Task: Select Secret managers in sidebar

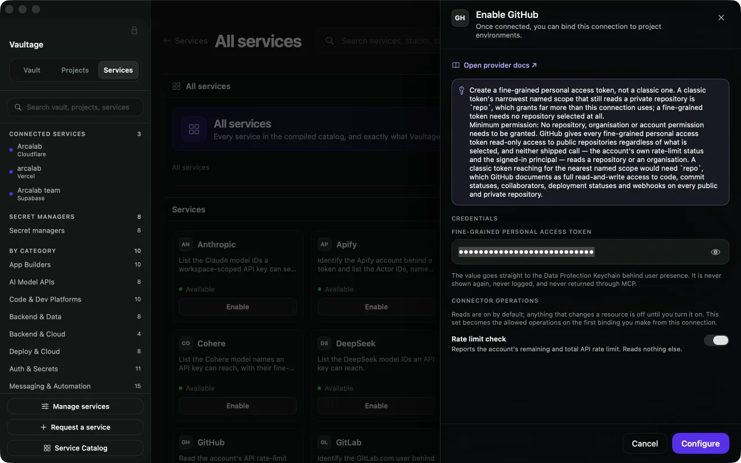Action: coord(75,230)
